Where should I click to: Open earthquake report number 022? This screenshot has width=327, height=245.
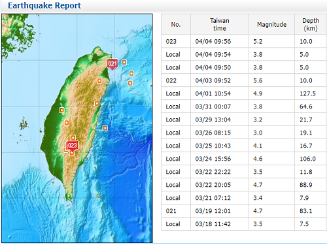(171, 80)
